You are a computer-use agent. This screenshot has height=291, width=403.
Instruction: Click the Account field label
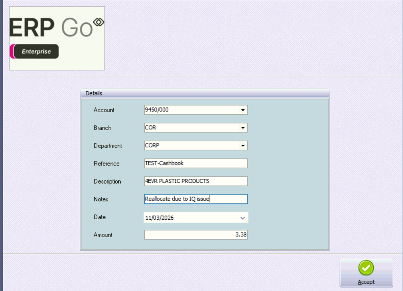pos(104,110)
